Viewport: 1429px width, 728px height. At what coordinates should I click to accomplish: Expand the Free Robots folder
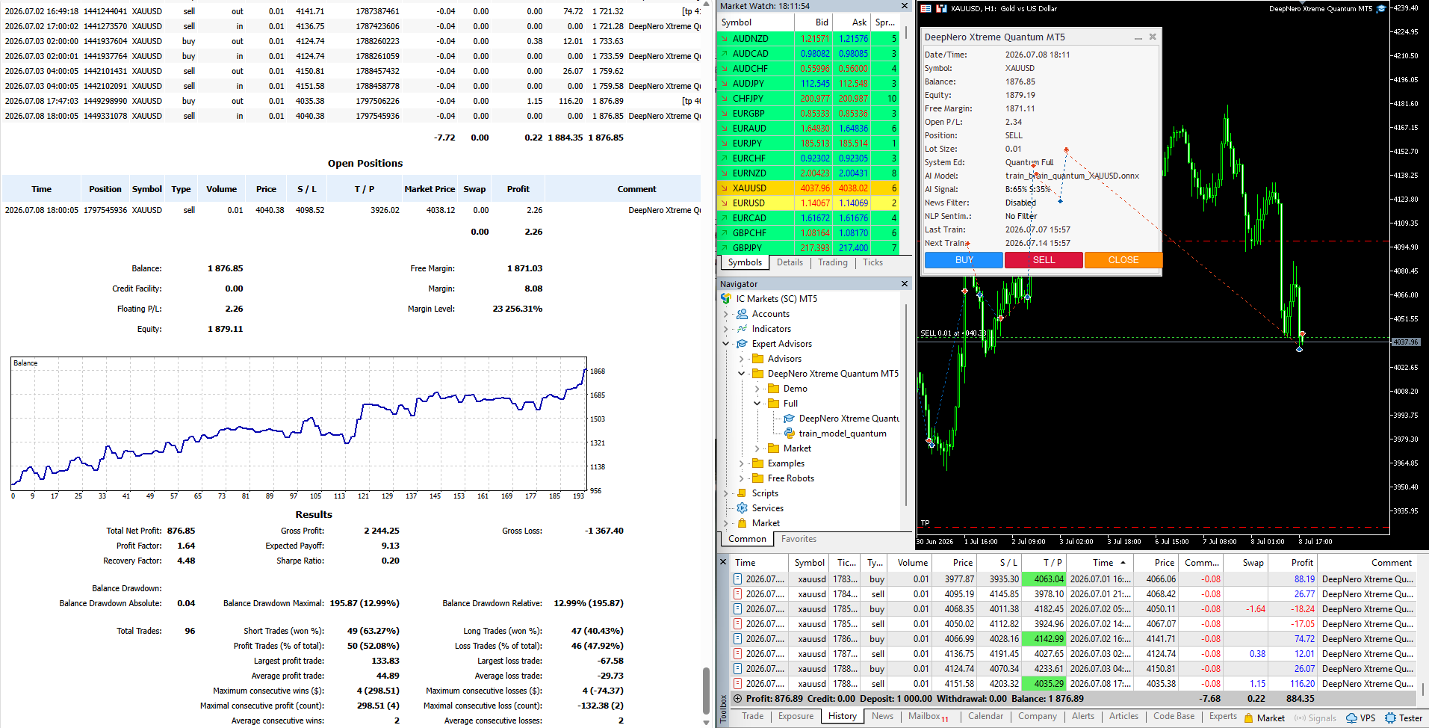[x=741, y=478]
